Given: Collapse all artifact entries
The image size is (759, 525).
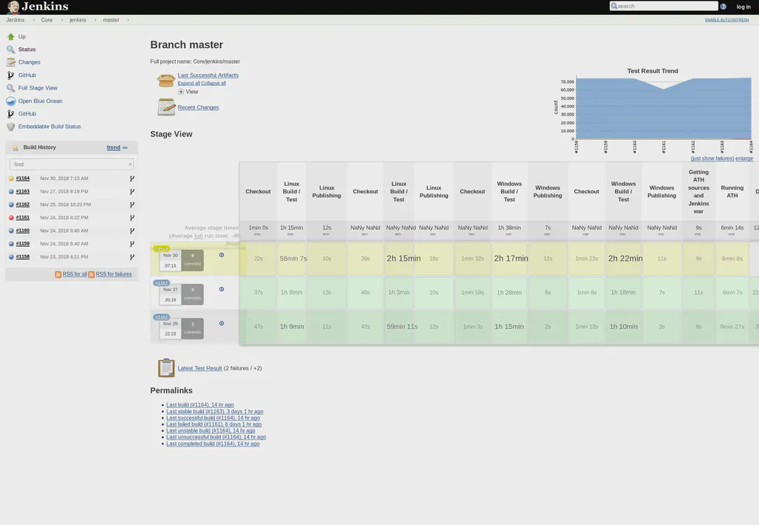Looking at the screenshot, I should [215, 81].
